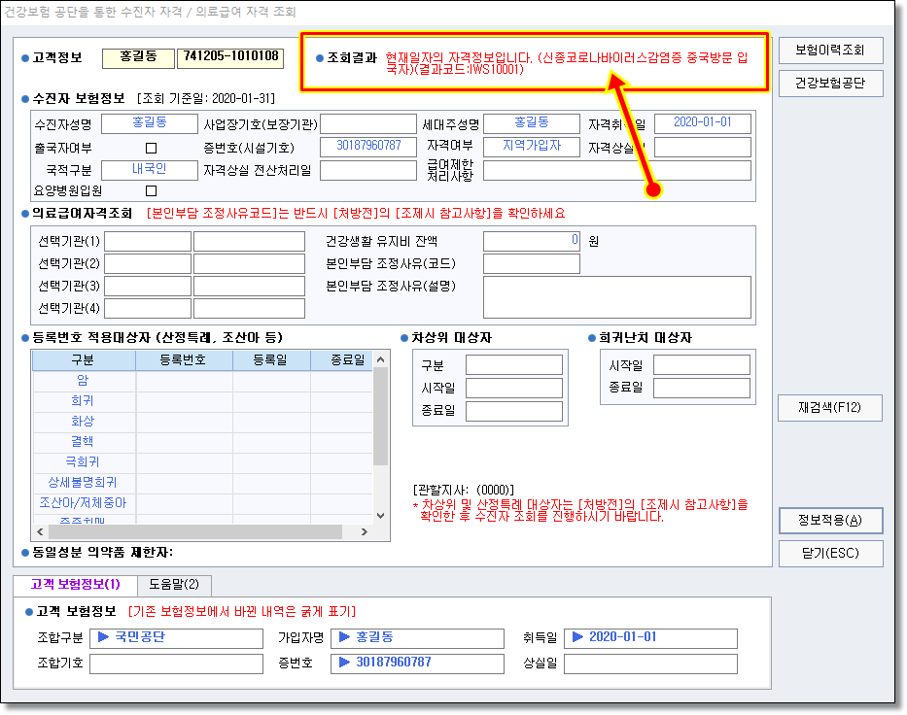Click the 선택기관(1) first input field
Screen dimensions: 907x715
pos(148,241)
